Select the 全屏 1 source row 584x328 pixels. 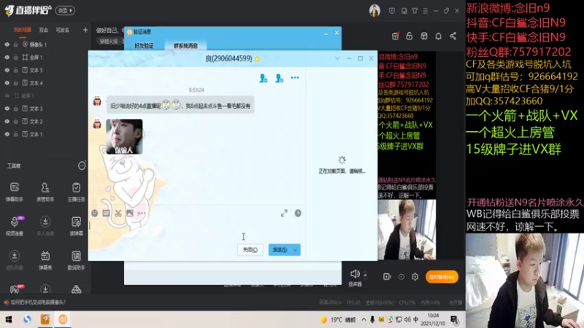[x=45, y=58]
